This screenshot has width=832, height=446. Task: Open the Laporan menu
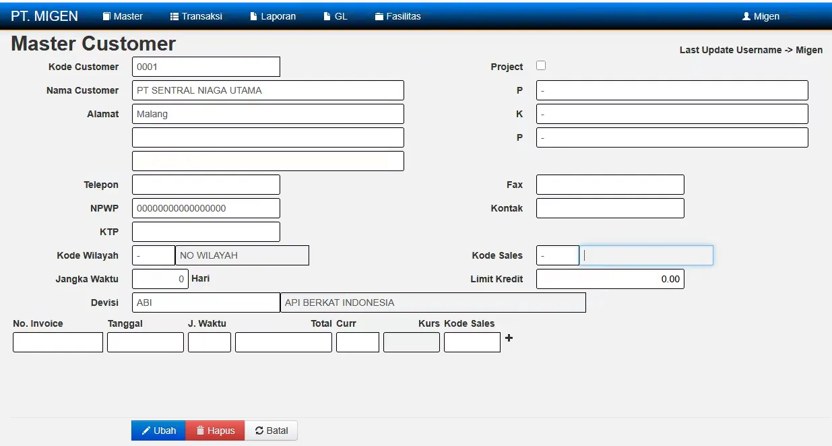point(273,16)
